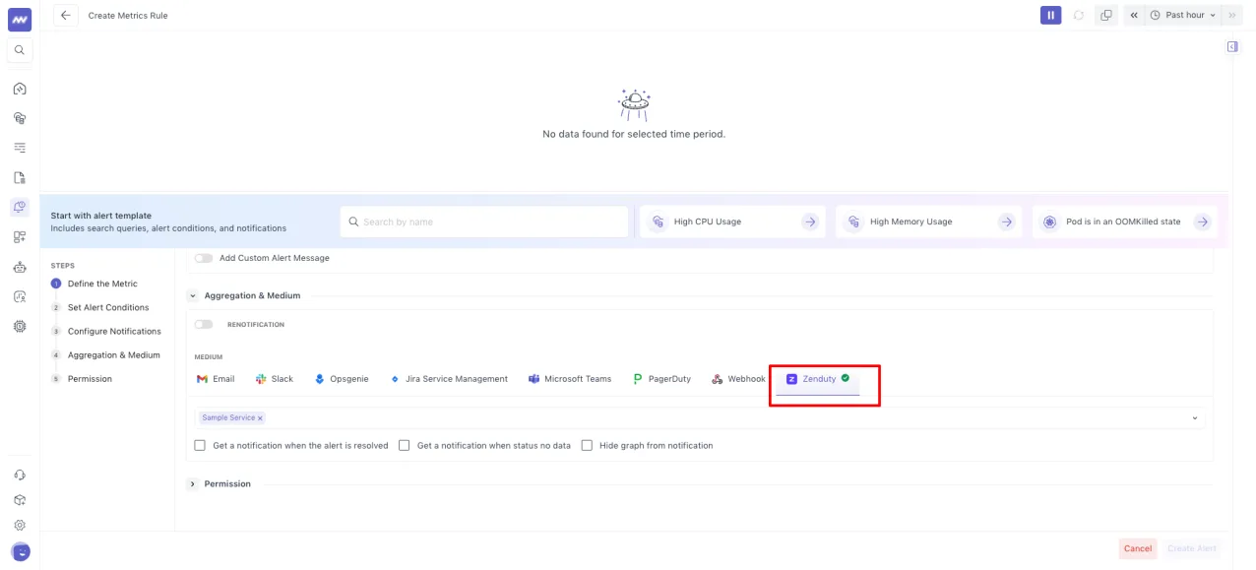Select the PagerDuty medium tab
The height and width of the screenshot is (570, 1256).
(661, 379)
